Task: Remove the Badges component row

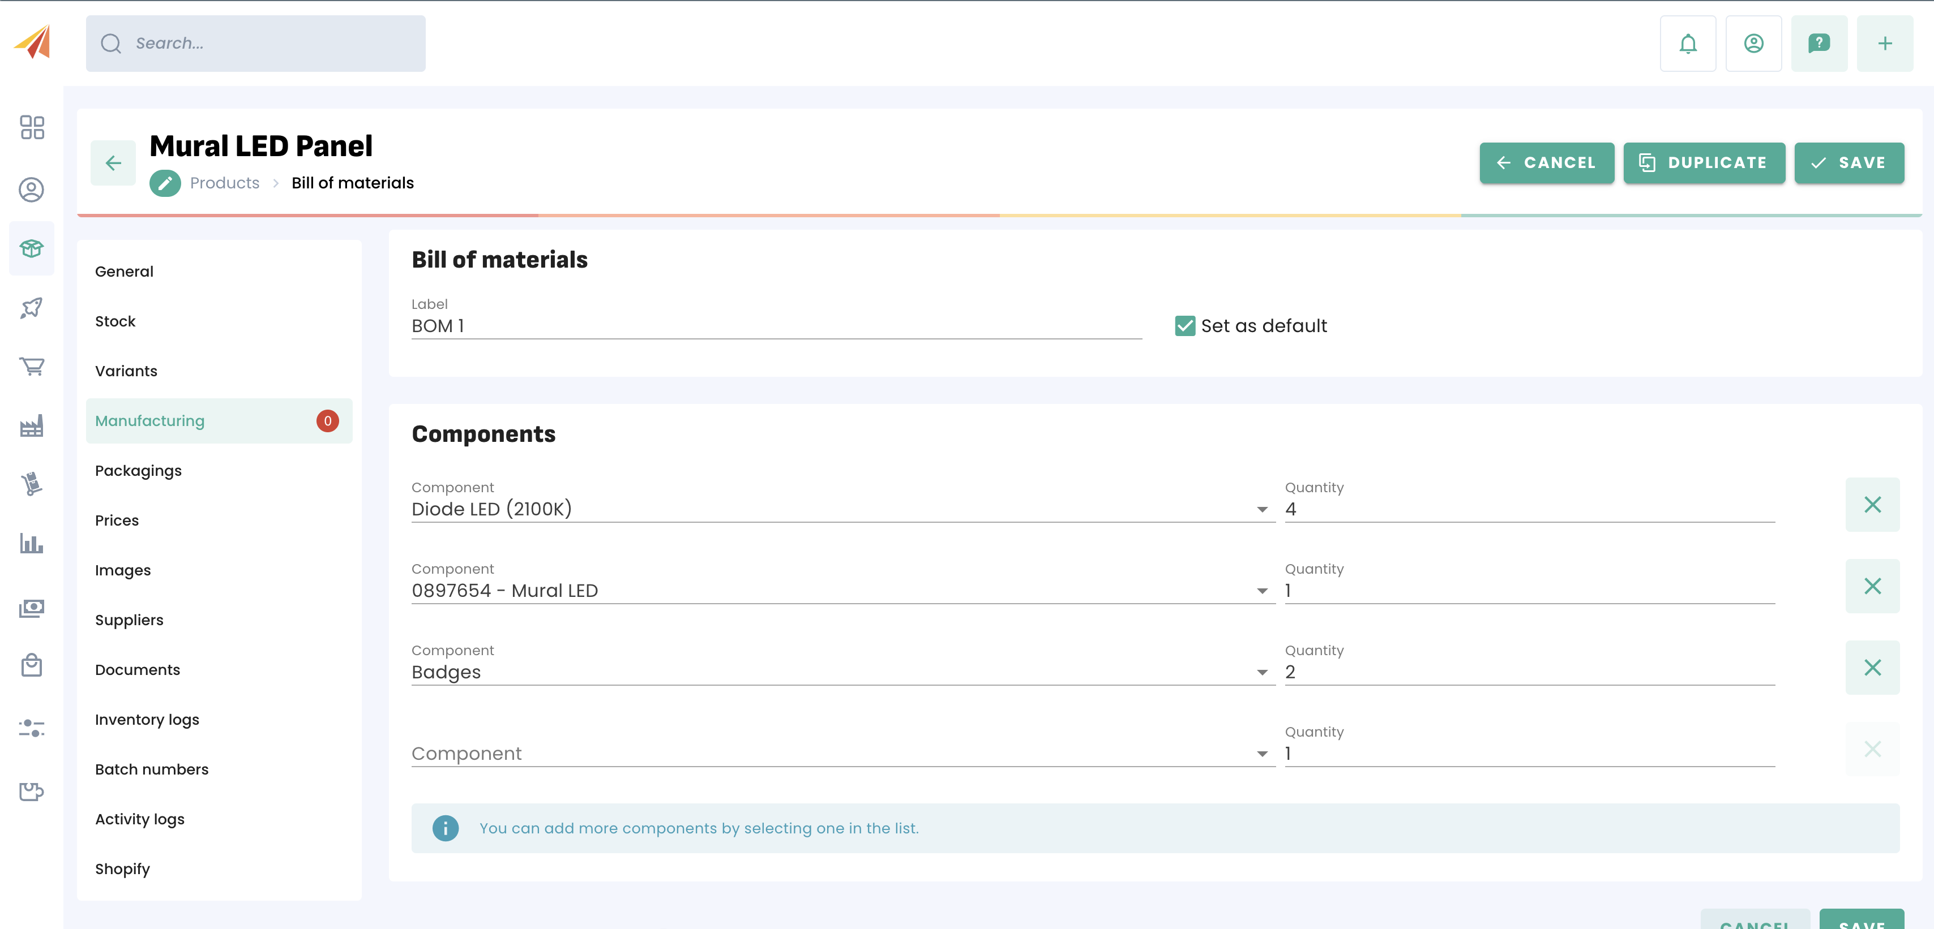Action: click(x=1872, y=667)
